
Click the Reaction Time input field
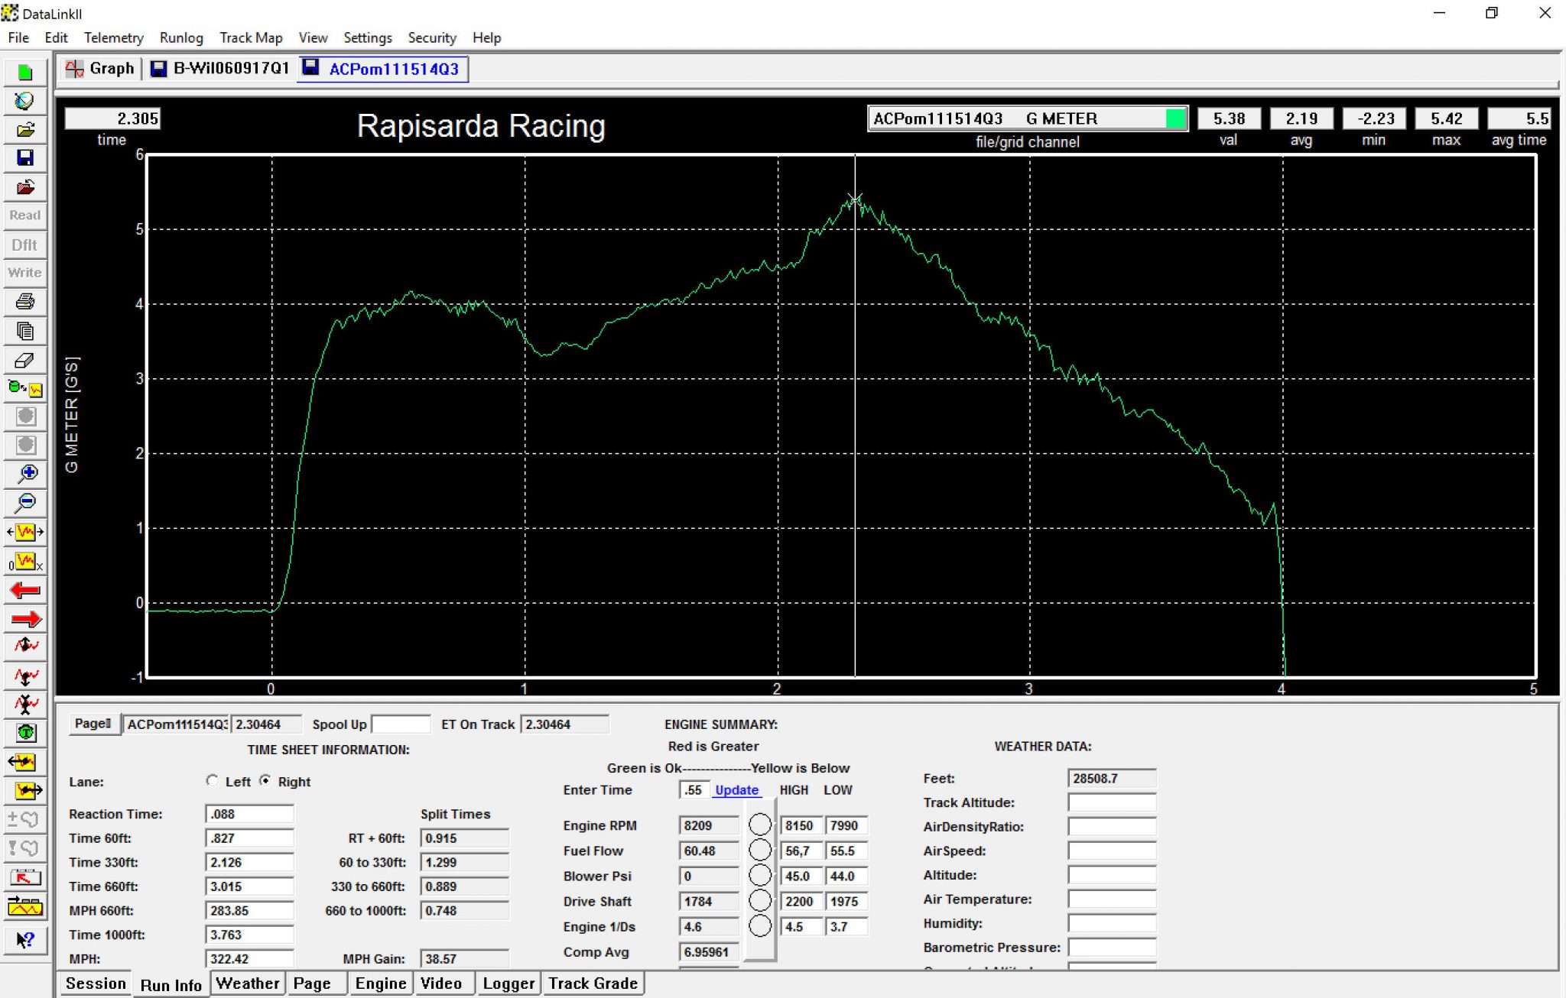point(249,814)
